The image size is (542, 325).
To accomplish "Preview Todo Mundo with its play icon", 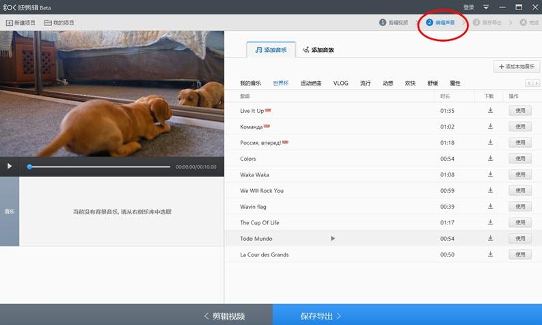I will 333,239.
